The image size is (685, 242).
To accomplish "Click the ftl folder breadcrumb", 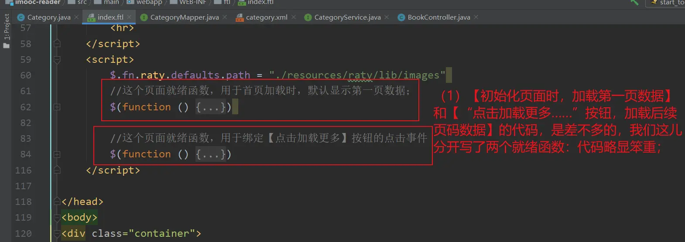I will pyautogui.click(x=222, y=2).
